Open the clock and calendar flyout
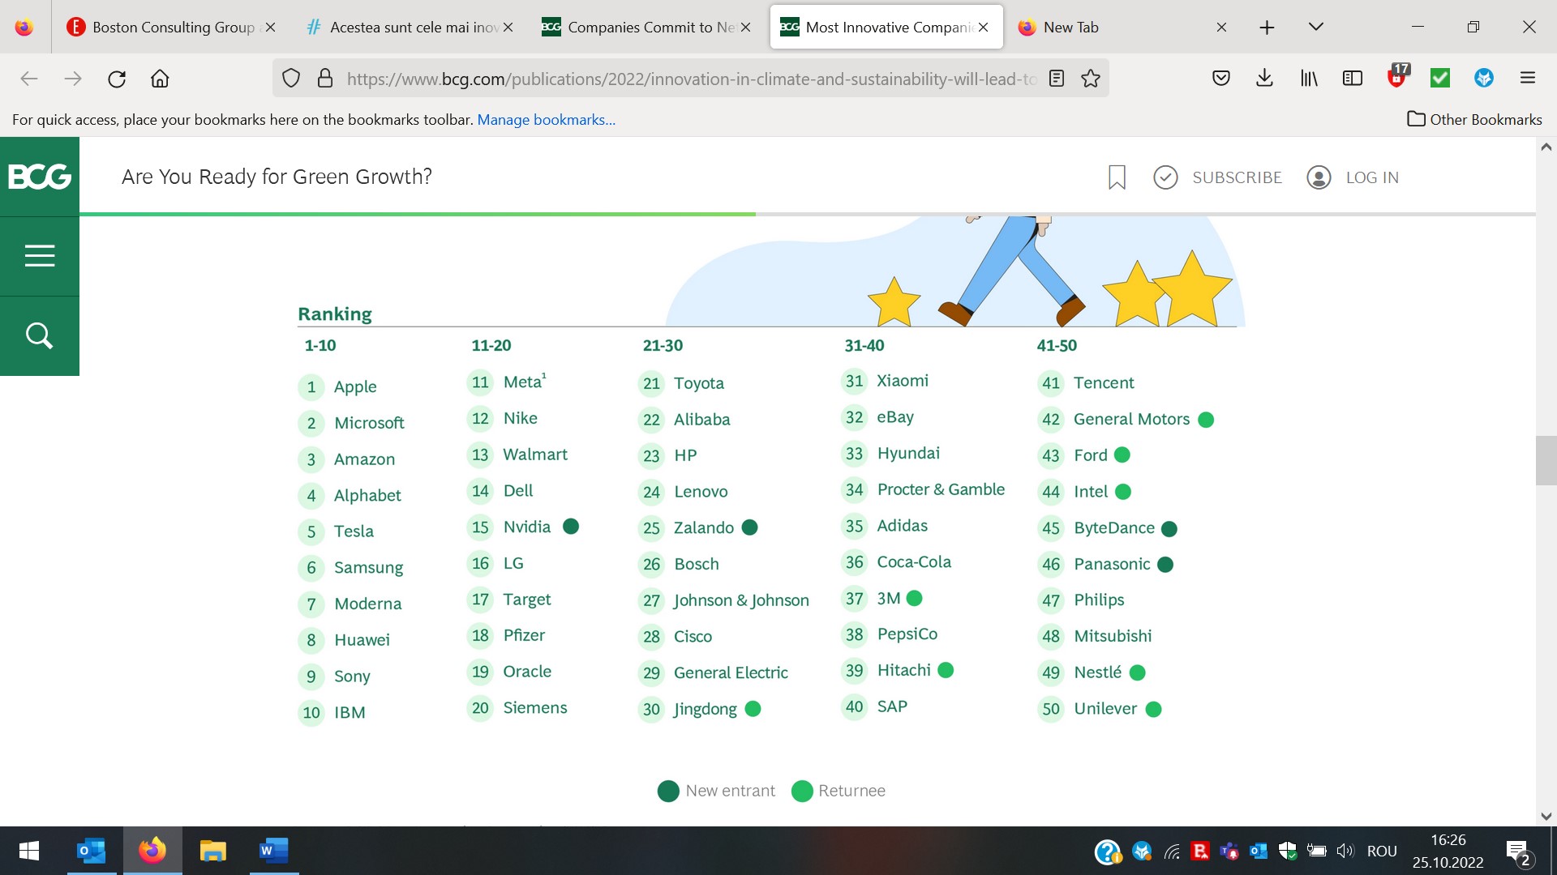The image size is (1557, 875). (1448, 851)
